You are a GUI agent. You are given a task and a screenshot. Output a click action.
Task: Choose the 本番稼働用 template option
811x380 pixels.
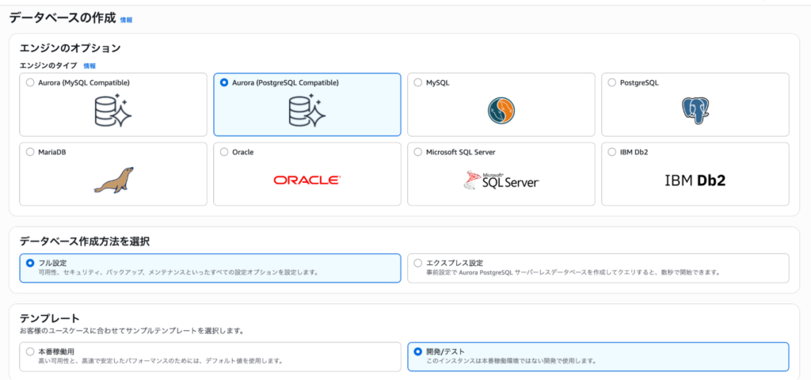[x=30, y=351]
